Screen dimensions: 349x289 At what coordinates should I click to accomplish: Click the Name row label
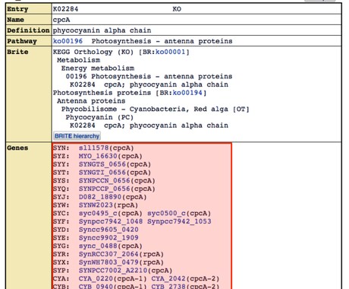point(16,20)
